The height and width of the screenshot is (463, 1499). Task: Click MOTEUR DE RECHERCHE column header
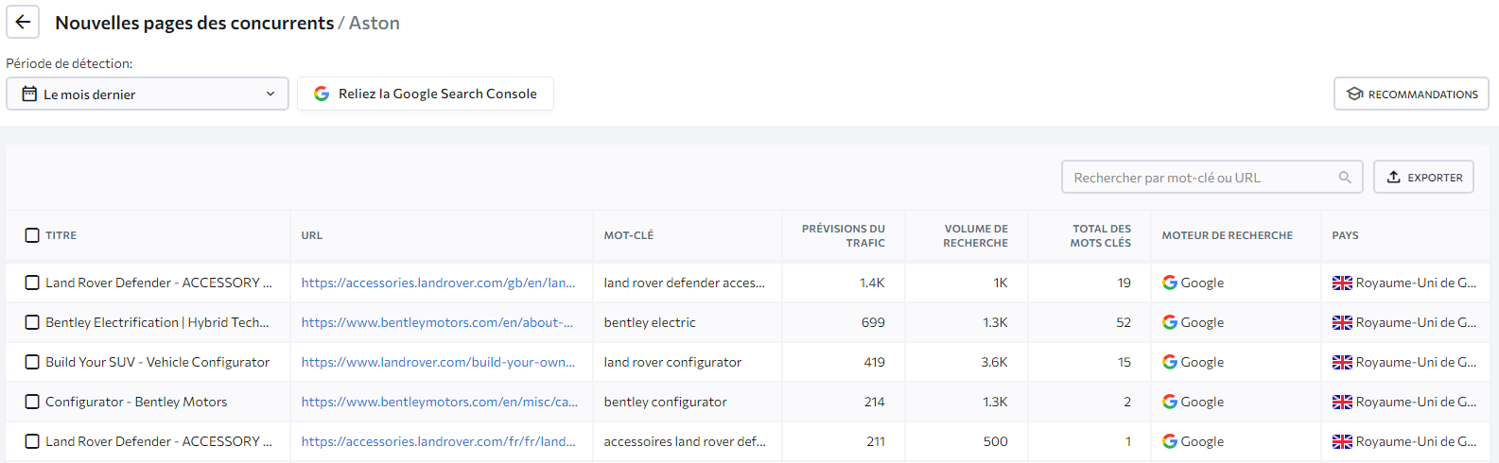pyautogui.click(x=1228, y=235)
